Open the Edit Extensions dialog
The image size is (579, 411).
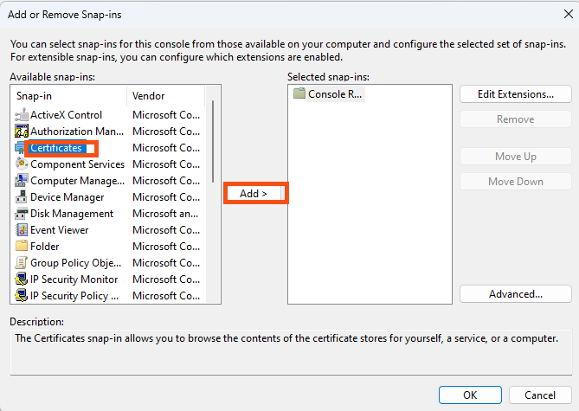[x=516, y=94]
